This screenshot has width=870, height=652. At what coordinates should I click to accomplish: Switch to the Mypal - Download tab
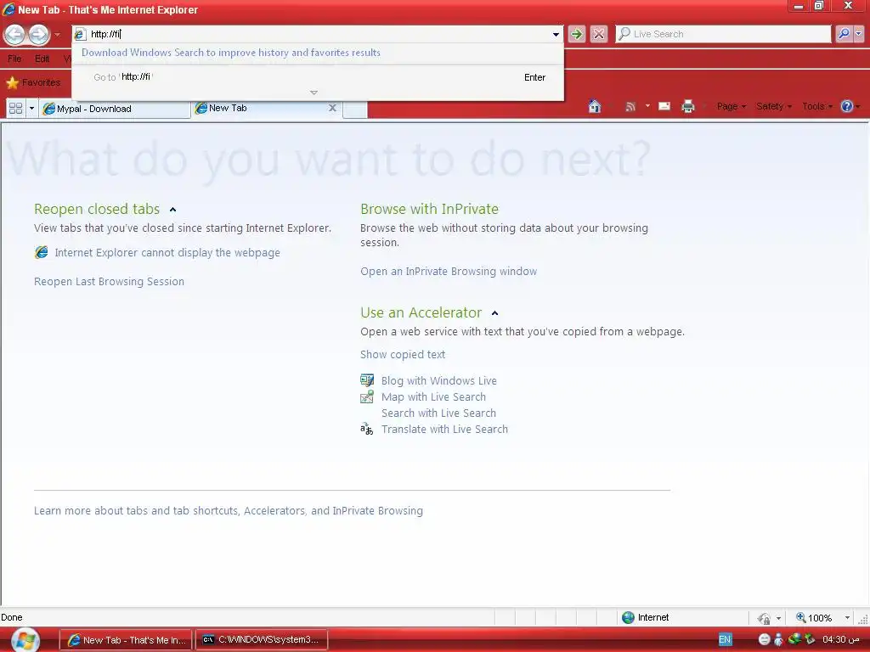point(115,109)
